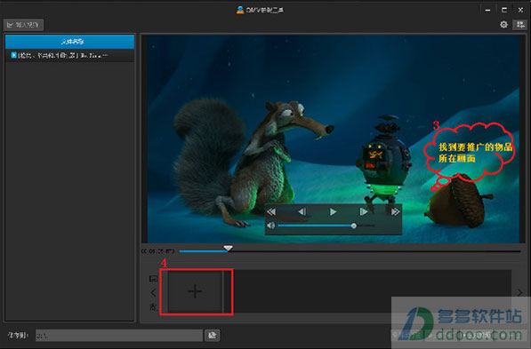531x349 pixels.
Task: Add a new clip with the plus tile
Action: (x=195, y=291)
